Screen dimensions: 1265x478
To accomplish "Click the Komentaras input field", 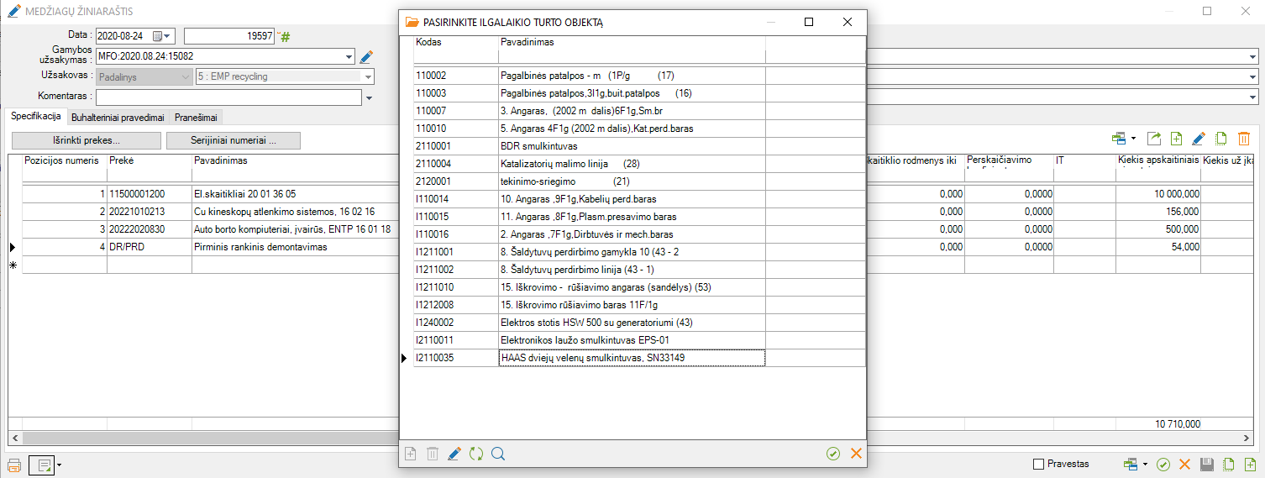I will pyautogui.click(x=228, y=97).
